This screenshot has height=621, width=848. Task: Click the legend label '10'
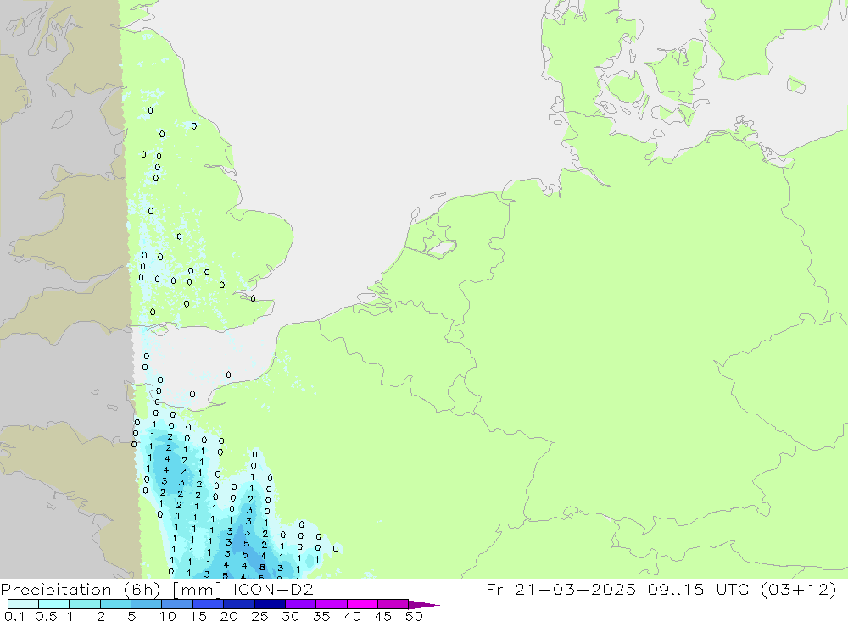[168, 616]
